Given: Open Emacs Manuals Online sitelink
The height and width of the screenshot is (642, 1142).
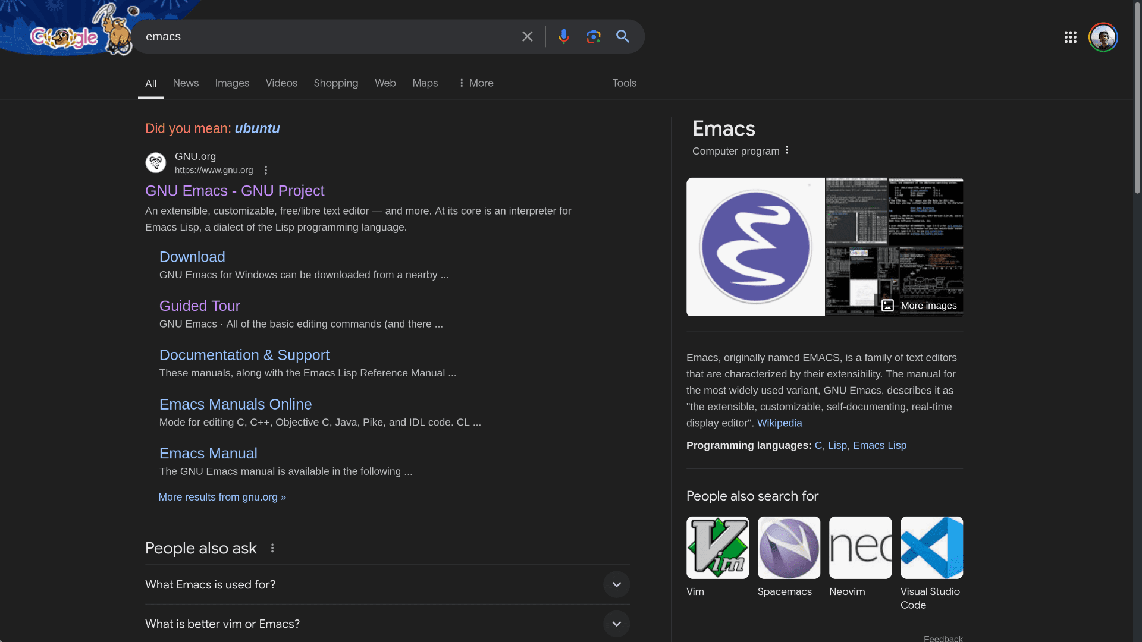Looking at the screenshot, I should pyautogui.click(x=236, y=404).
